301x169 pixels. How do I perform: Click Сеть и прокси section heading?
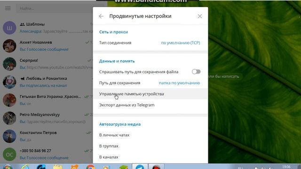point(113,32)
